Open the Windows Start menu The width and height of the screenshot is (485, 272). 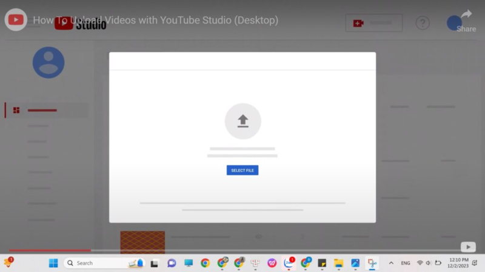point(53,263)
